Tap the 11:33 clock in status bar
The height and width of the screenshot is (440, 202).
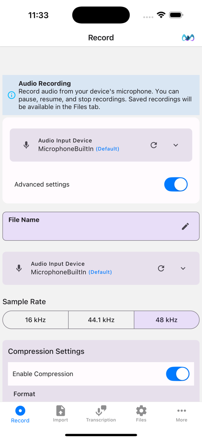point(38,15)
